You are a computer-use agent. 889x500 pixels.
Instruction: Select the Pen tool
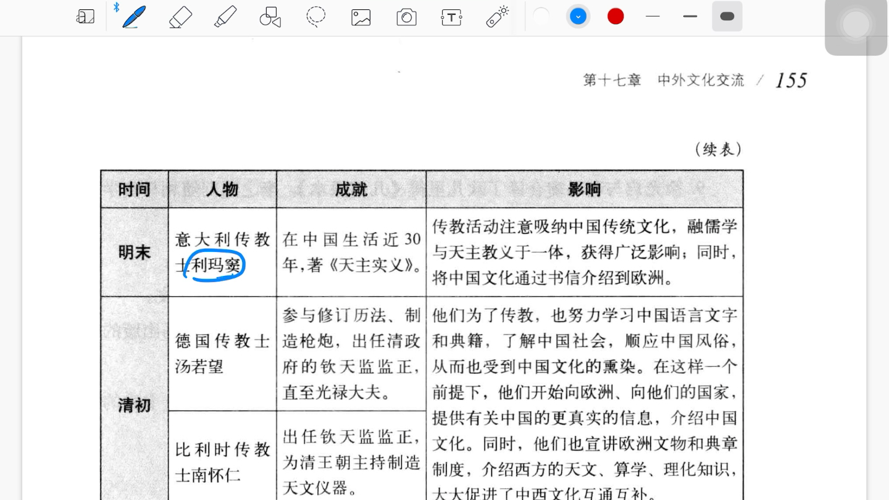click(x=134, y=17)
